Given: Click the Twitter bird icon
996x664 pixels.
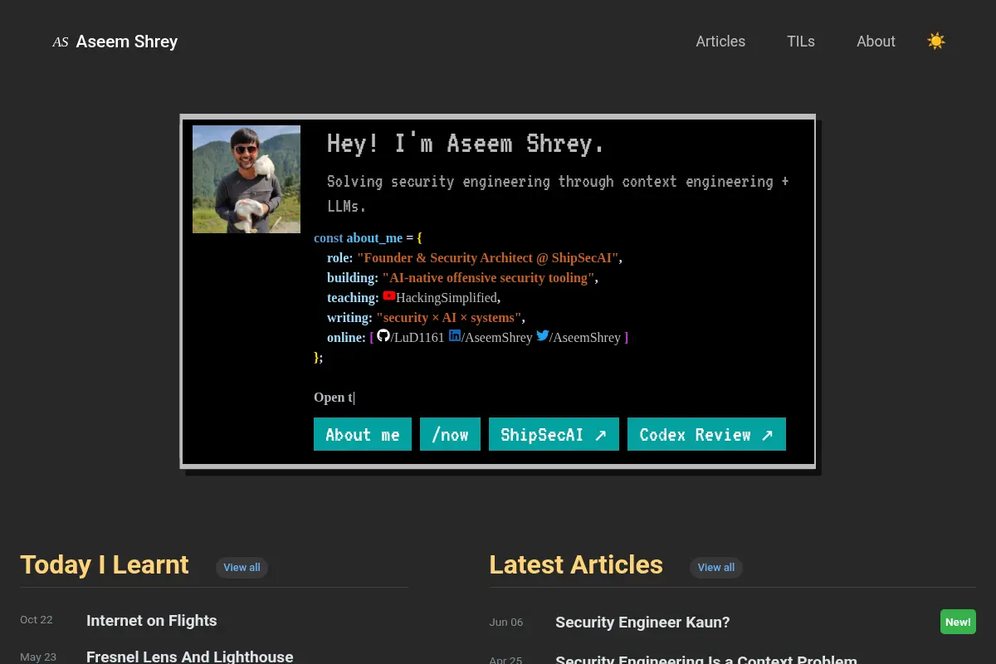Looking at the screenshot, I should point(542,335).
